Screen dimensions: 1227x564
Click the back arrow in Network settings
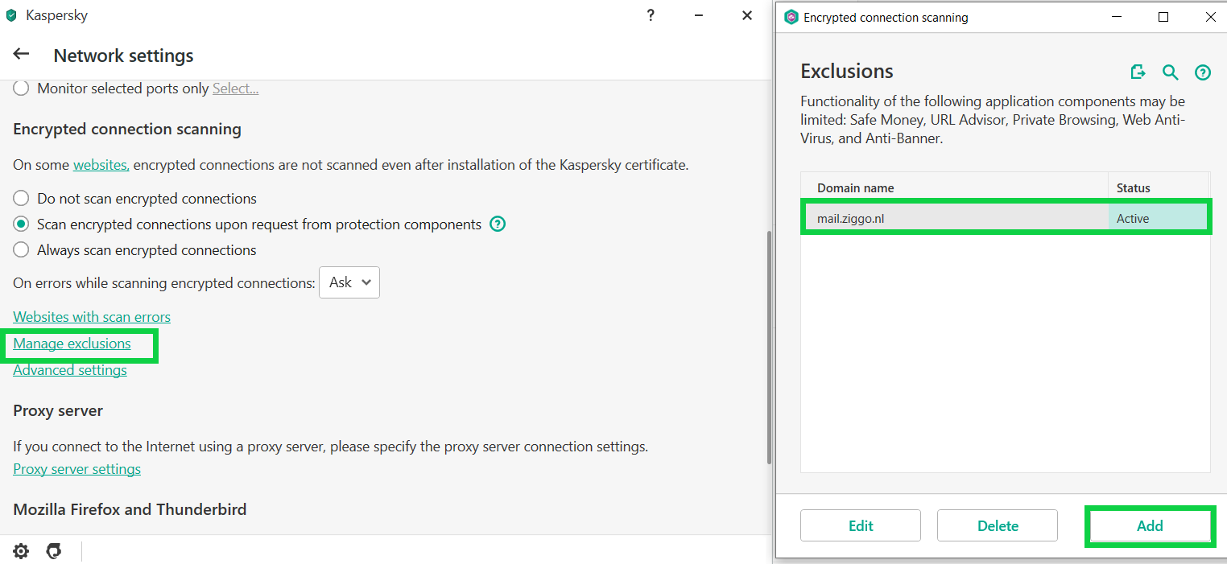[x=22, y=55]
